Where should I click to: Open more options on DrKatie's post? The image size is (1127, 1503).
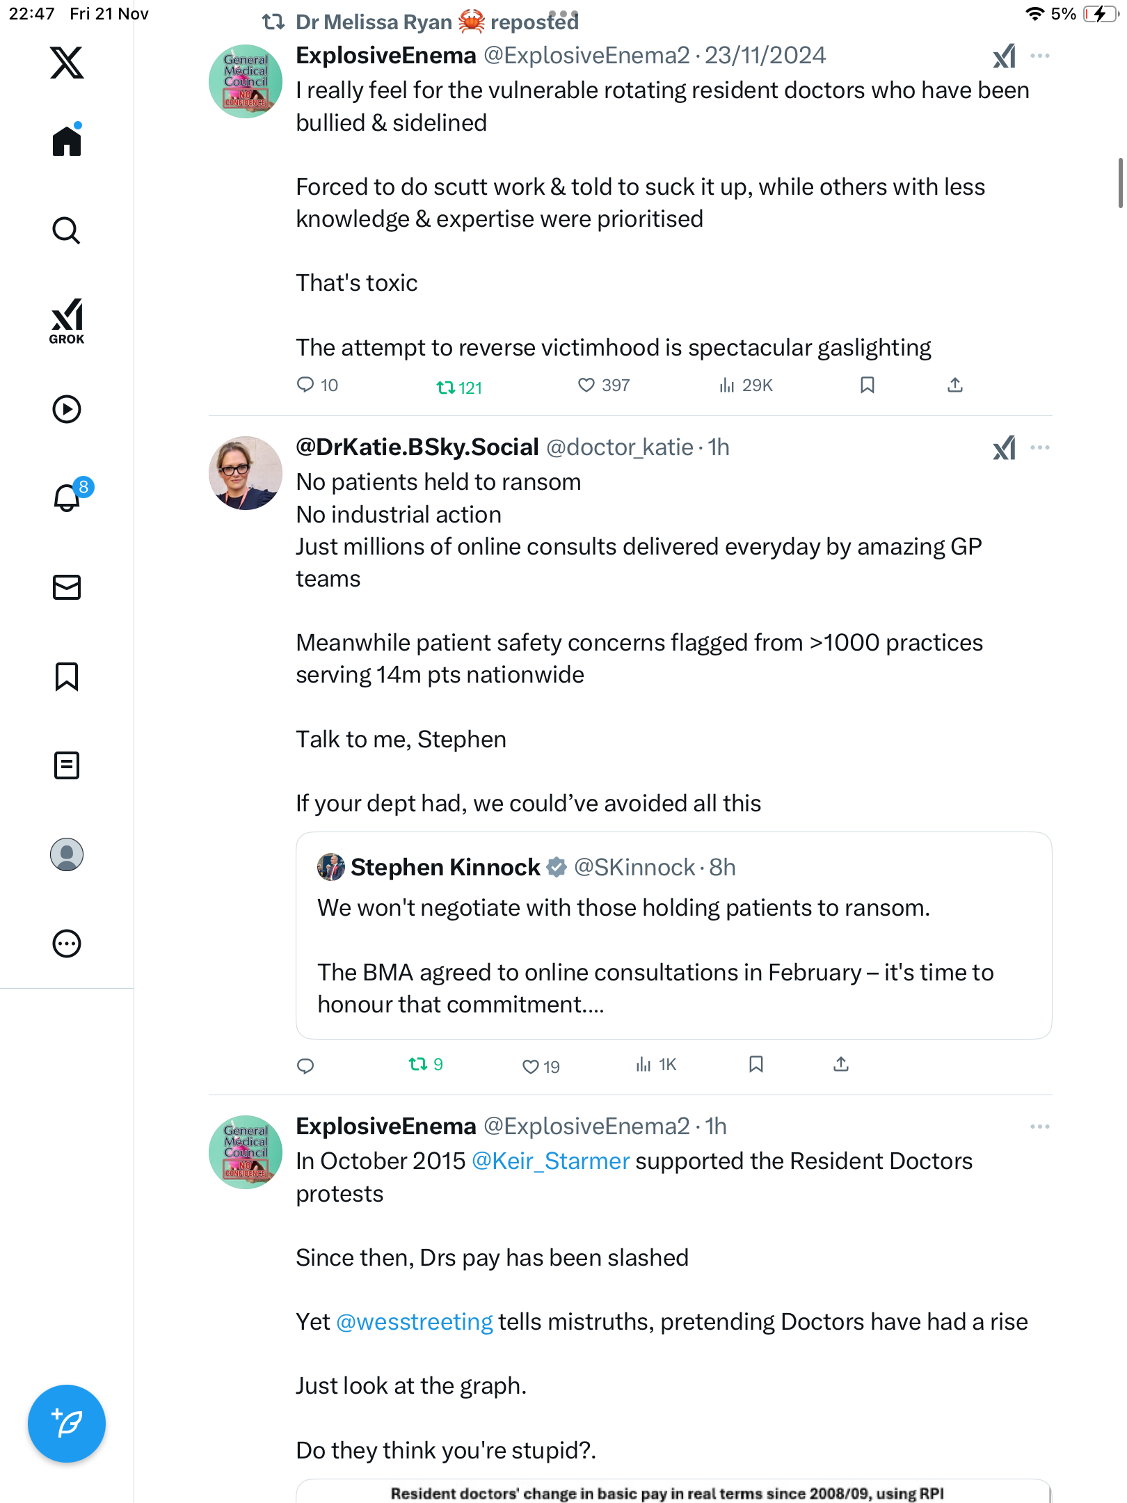click(1039, 447)
